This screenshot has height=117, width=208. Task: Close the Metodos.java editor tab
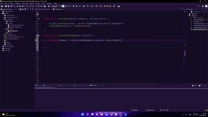65,9
